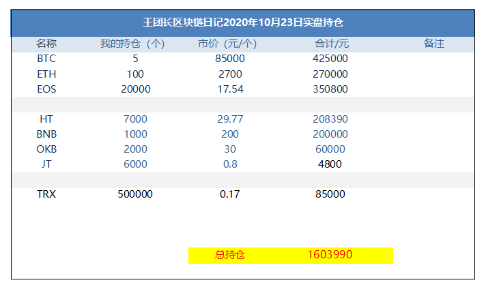The height and width of the screenshot is (289, 486).
Task: Click TRX price 0.17
Action: coord(229,194)
